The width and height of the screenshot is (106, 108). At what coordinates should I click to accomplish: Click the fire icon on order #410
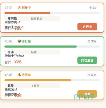pyautogui.click(x=19, y=8)
